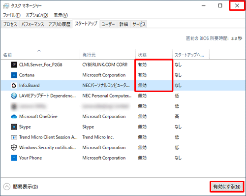Image resolution: width=246 pixels, height=196 pixels.
Task: Open the ファイル(F) menu
Action: tap(12, 15)
